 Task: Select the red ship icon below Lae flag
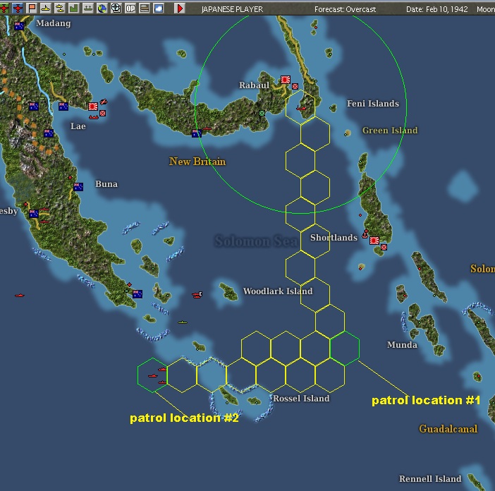point(94,117)
